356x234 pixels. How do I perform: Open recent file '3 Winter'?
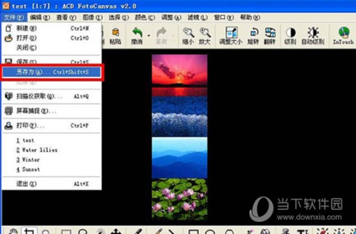click(x=51, y=160)
